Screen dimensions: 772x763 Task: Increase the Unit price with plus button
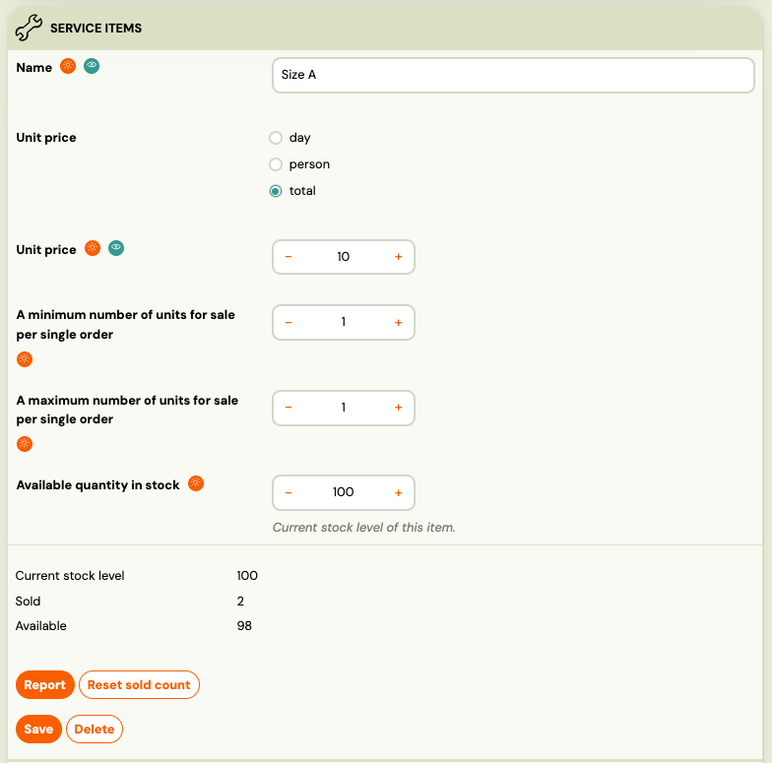coord(399,257)
